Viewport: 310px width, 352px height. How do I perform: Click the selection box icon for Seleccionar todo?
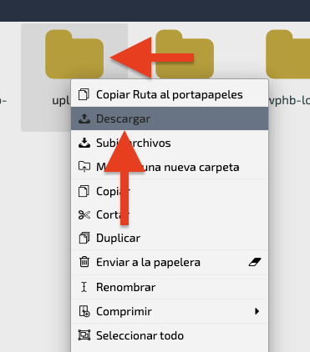point(84,335)
